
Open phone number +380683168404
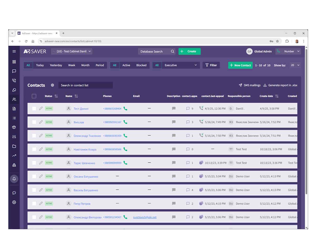pyautogui.click(x=112, y=109)
